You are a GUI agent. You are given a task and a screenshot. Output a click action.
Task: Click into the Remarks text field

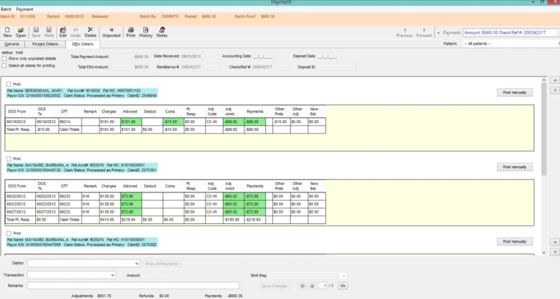pos(133,286)
